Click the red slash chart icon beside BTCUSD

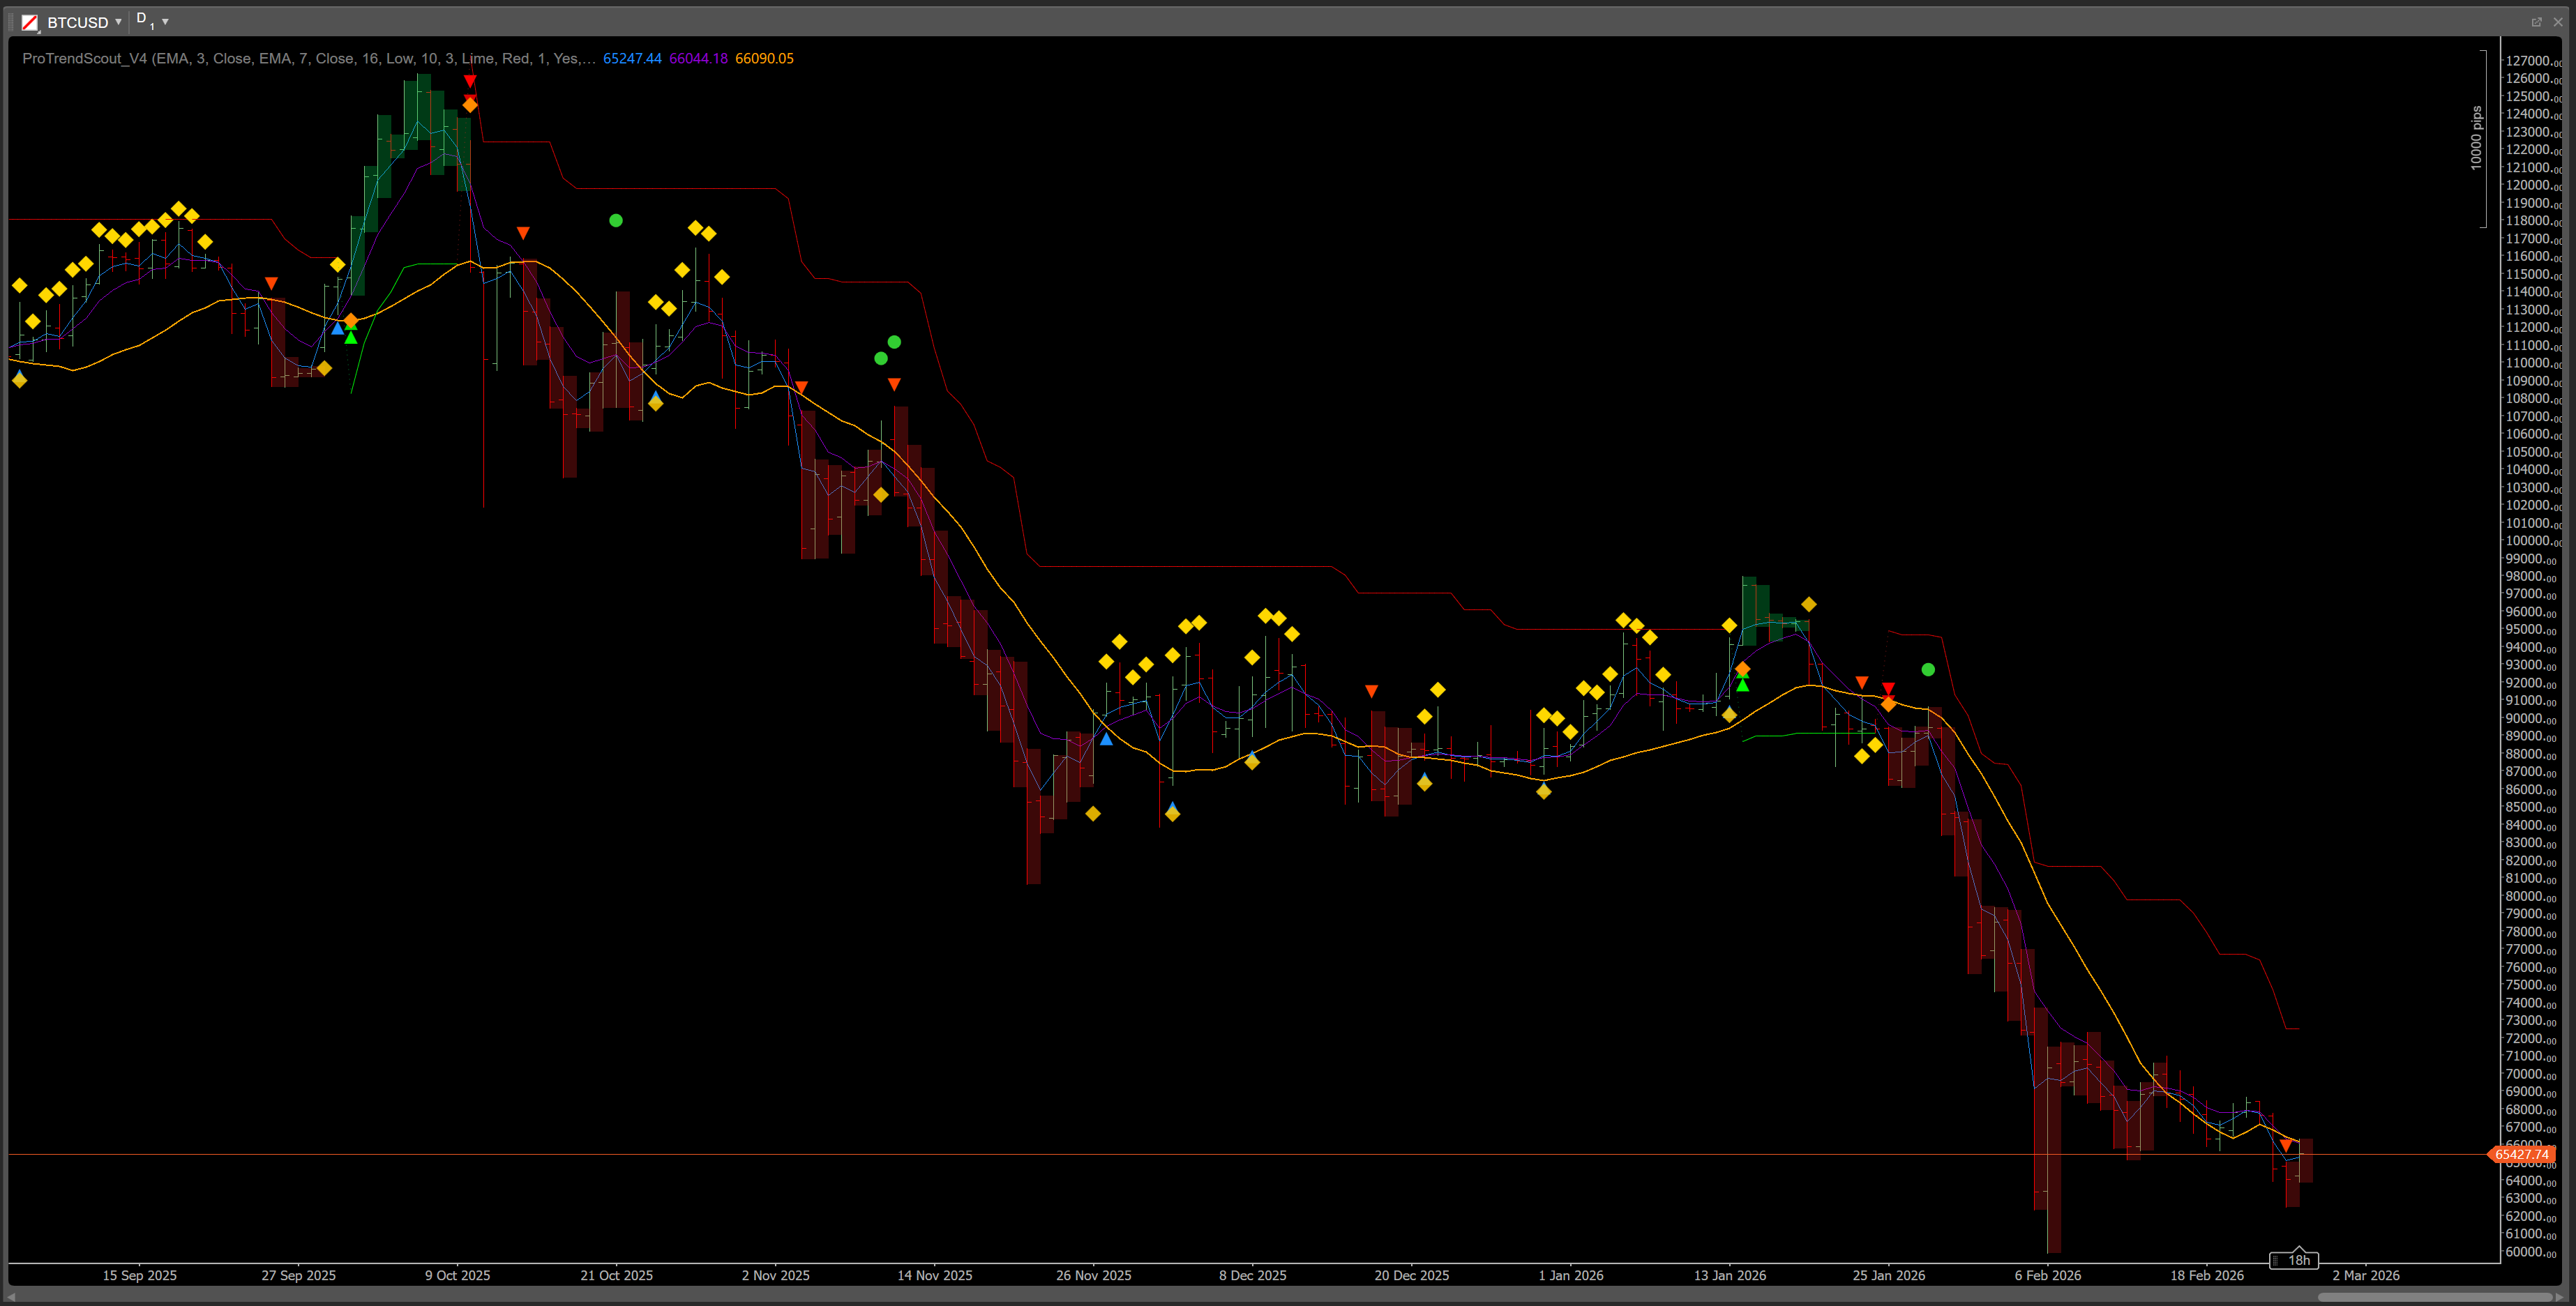pyautogui.click(x=30, y=22)
